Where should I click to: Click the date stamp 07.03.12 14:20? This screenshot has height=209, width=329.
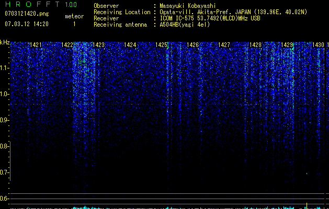(x=27, y=24)
